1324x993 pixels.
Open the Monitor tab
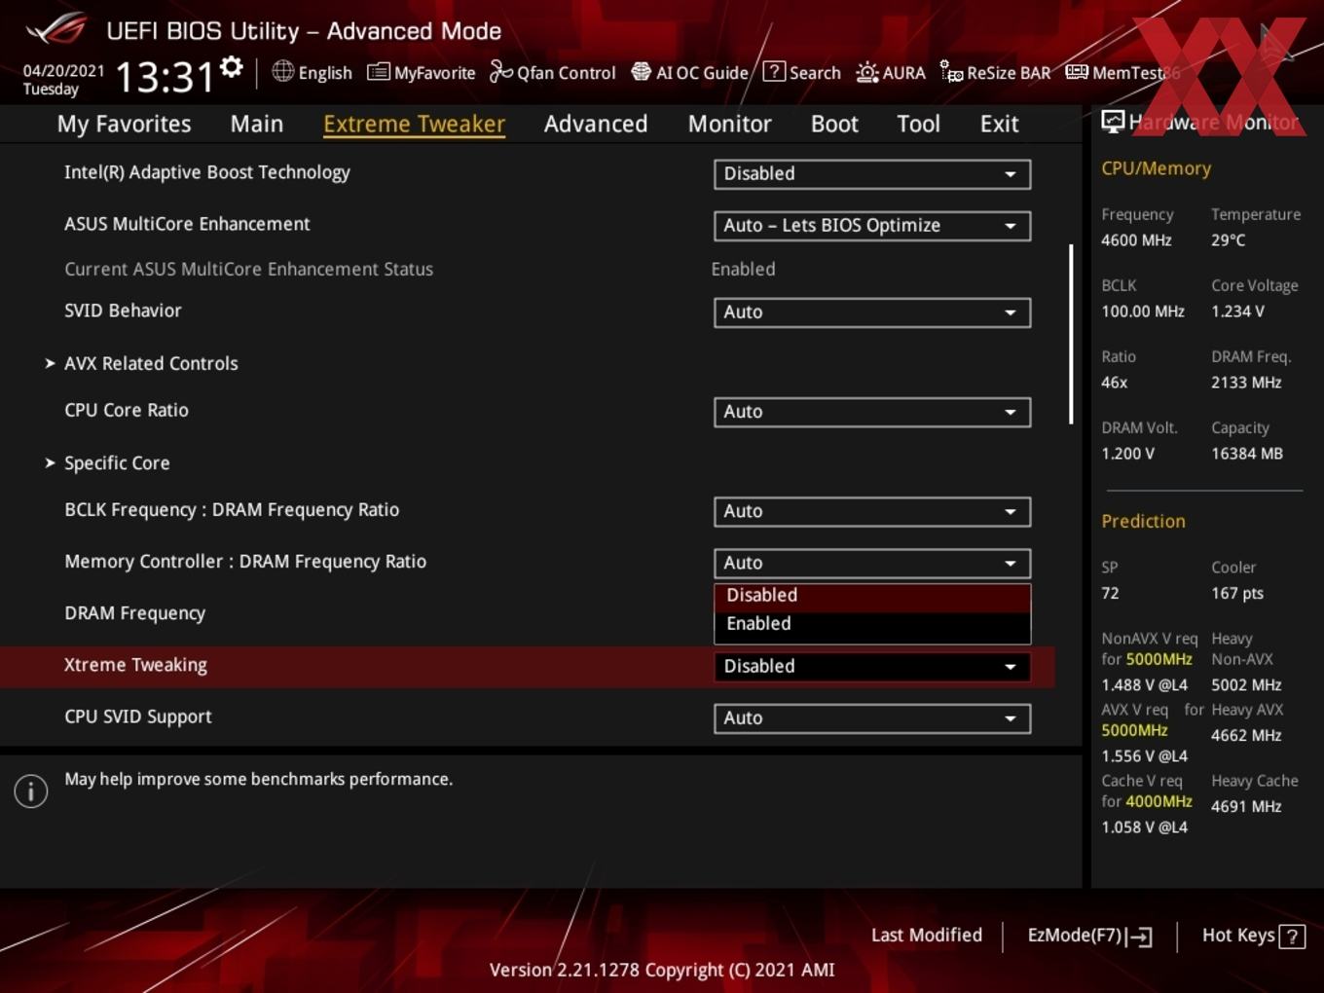coord(729,124)
